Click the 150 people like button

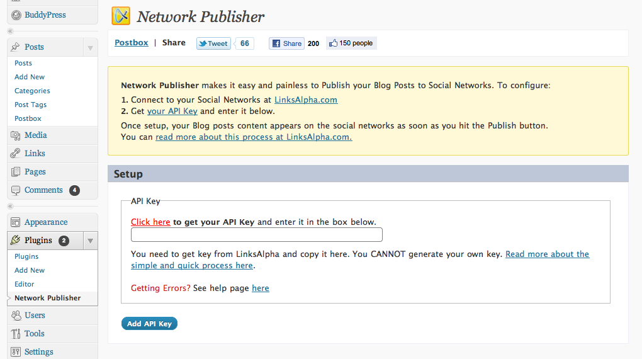pyautogui.click(x=351, y=43)
